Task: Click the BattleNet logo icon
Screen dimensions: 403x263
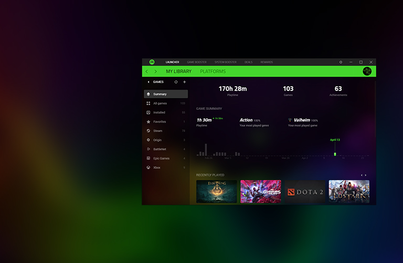Action: (x=149, y=149)
